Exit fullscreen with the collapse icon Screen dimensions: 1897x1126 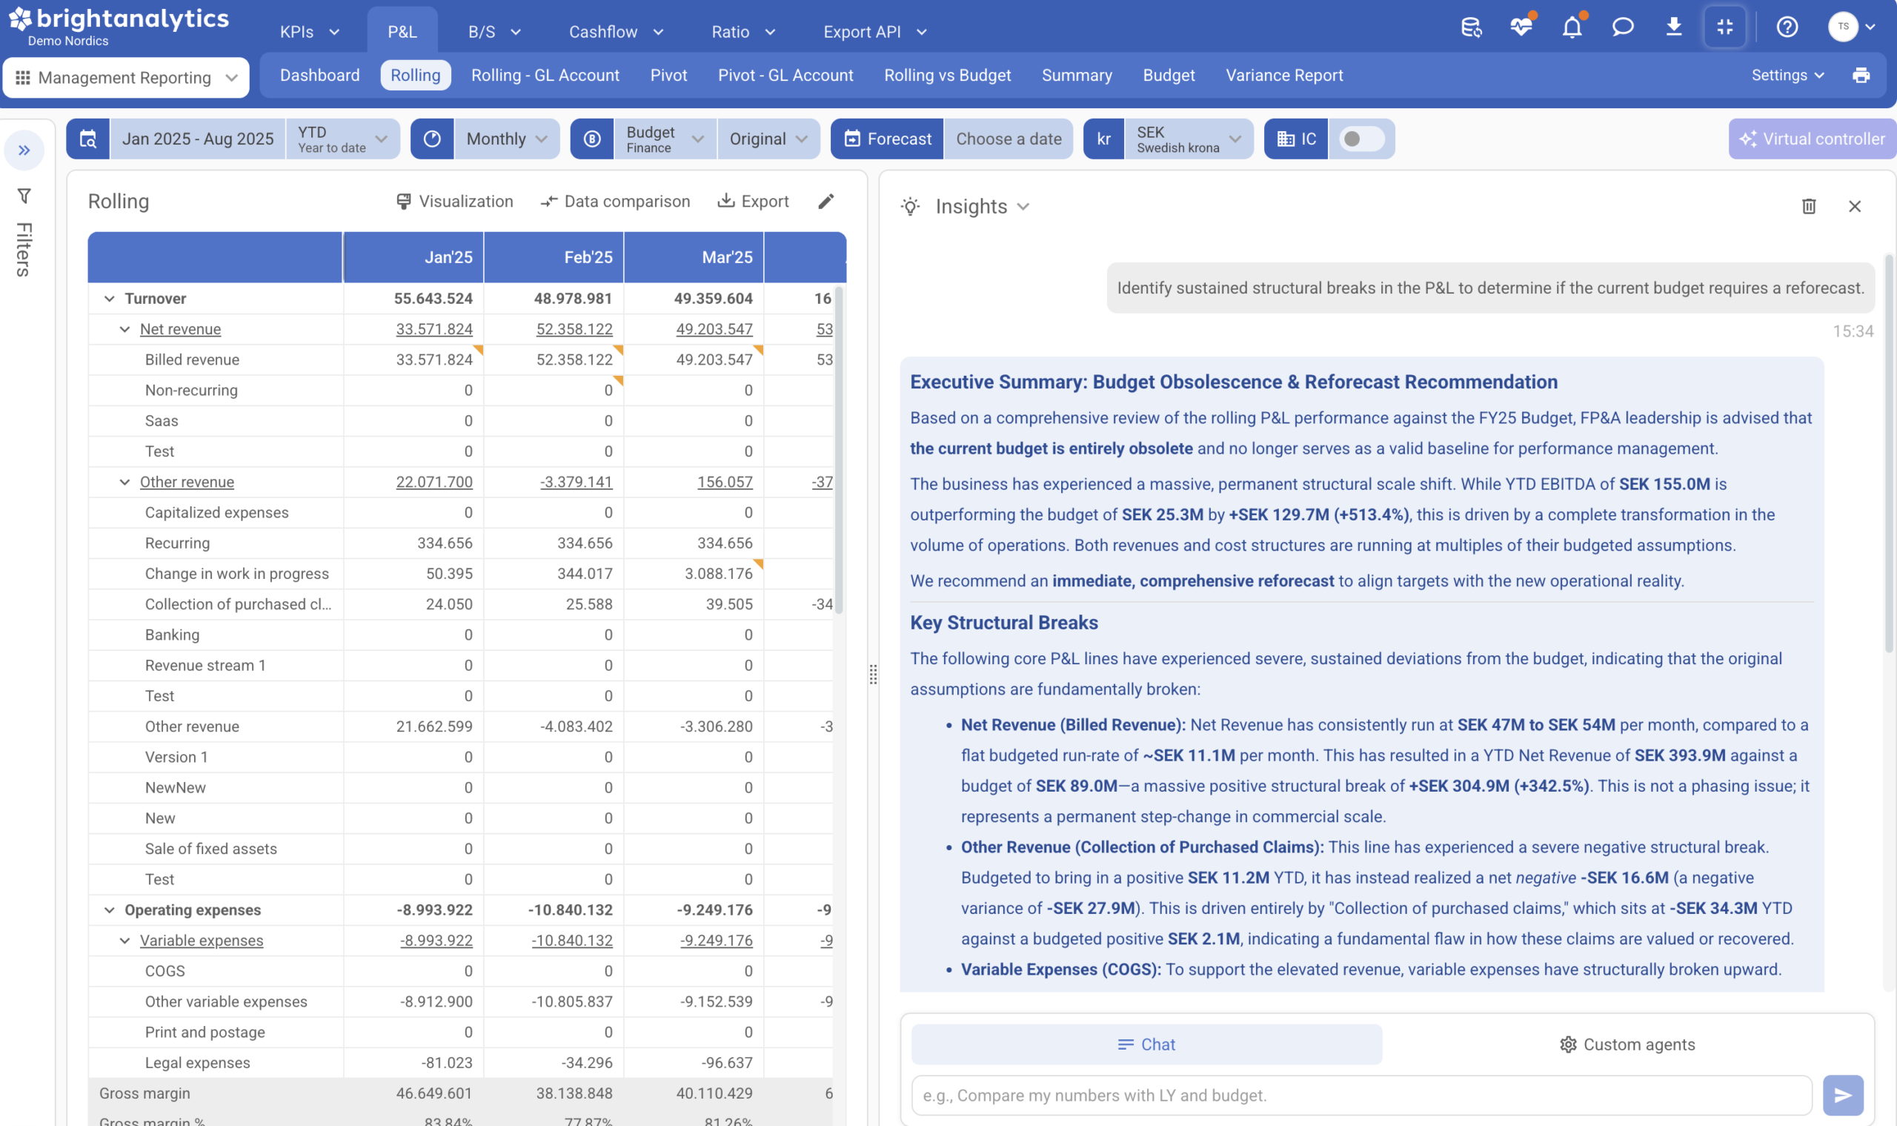[1725, 28]
